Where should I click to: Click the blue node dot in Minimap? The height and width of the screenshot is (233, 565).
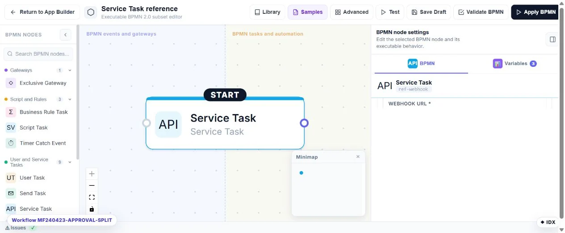301,173
